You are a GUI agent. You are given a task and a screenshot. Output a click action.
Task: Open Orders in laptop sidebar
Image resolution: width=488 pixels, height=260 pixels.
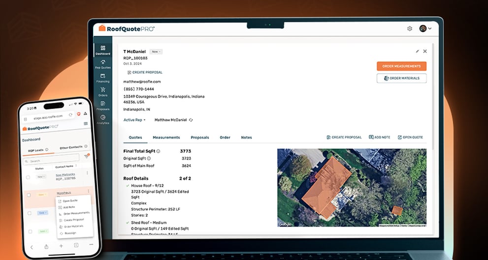tap(103, 92)
